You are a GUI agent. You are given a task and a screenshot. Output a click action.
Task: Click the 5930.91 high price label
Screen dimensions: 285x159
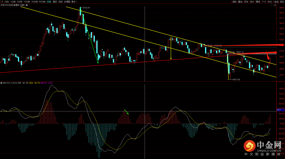coord(86,8)
